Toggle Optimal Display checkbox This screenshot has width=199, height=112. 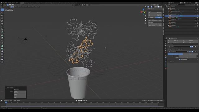[180, 59]
